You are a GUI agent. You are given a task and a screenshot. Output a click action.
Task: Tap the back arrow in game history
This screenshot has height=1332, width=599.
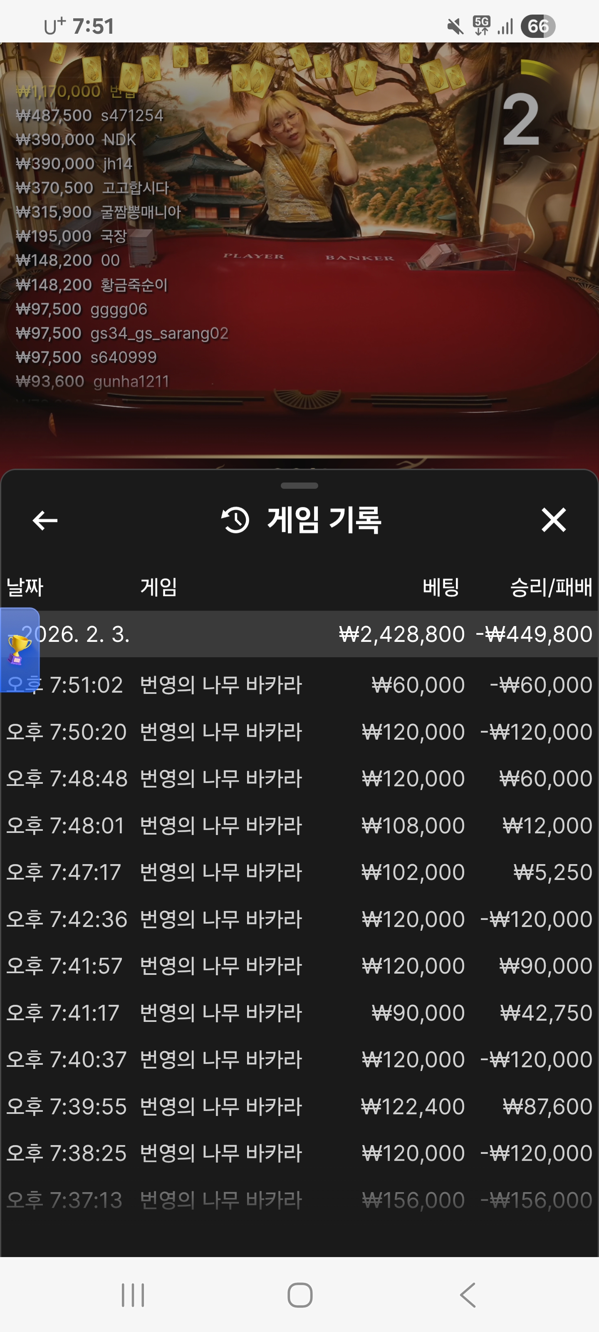[45, 520]
